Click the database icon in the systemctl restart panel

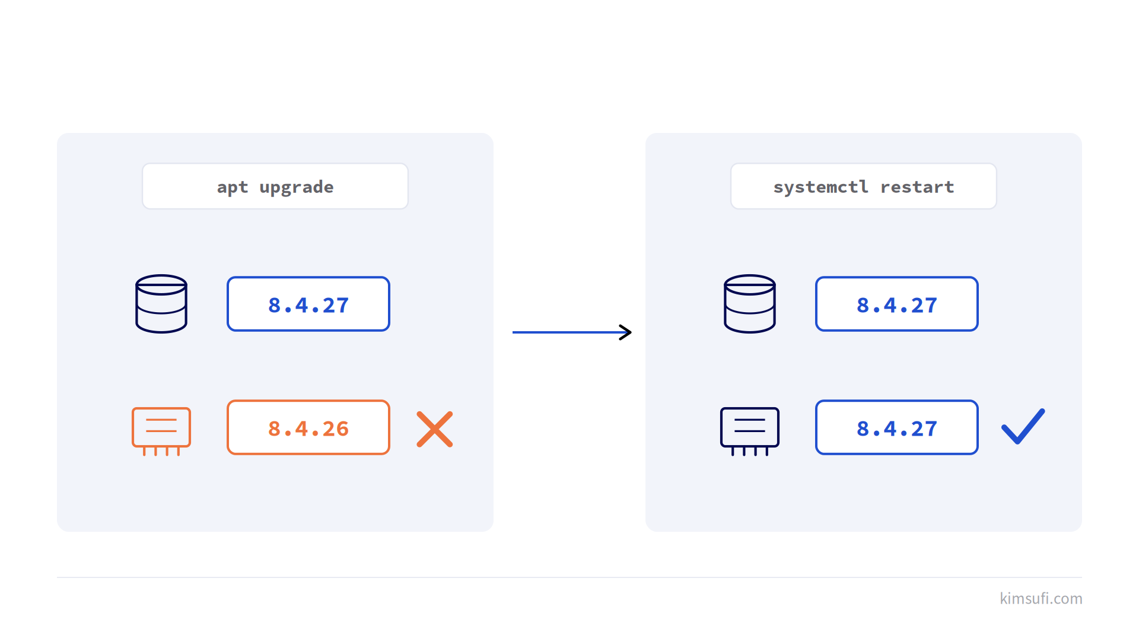(750, 304)
